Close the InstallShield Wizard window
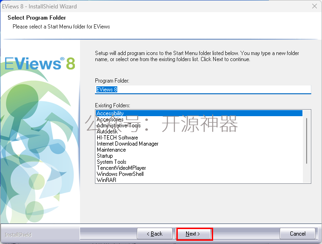 (315, 7)
